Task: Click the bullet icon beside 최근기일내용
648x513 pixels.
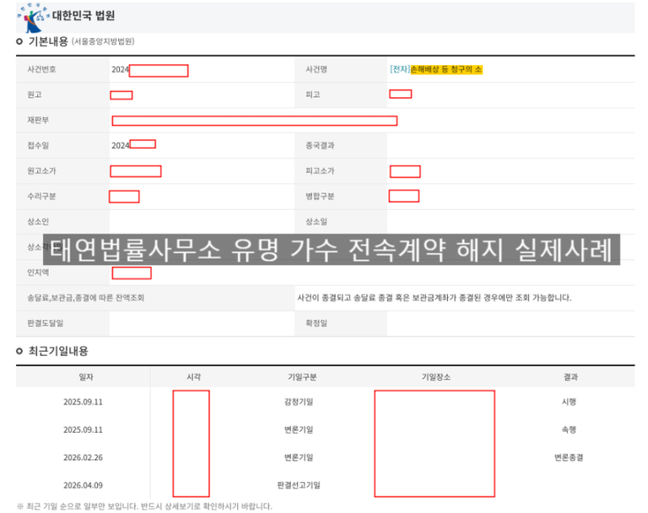Action: pyautogui.click(x=19, y=351)
